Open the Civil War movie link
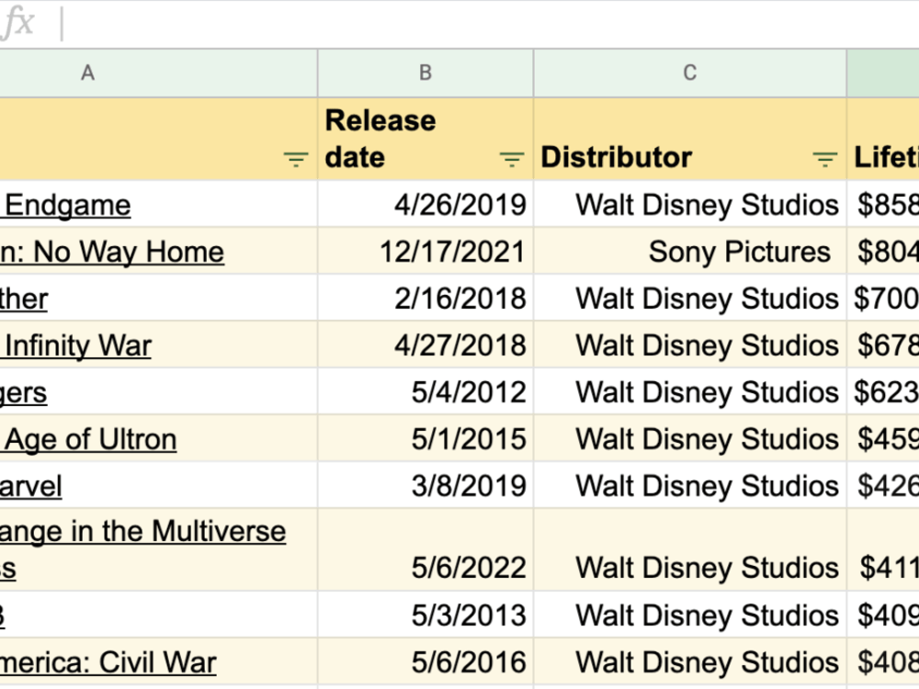 (108, 662)
